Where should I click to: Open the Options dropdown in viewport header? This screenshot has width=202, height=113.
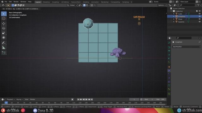(162, 5)
